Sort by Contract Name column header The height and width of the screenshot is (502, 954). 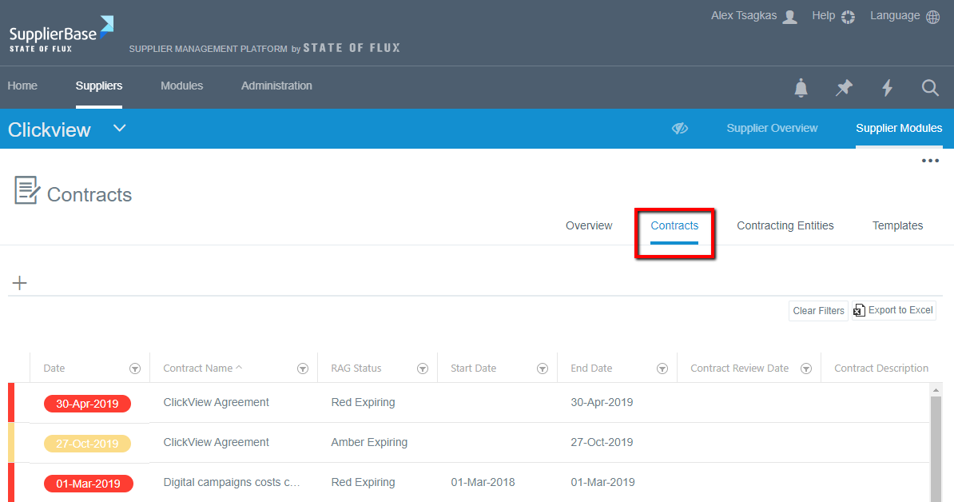click(x=198, y=369)
